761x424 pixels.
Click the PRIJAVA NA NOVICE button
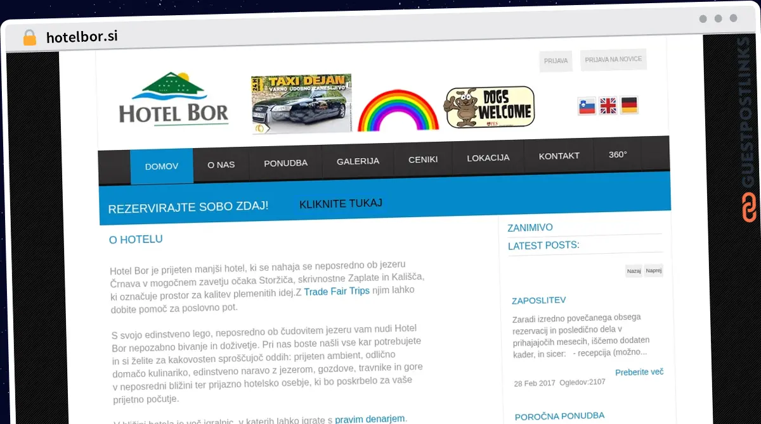pyautogui.click(x=613, y=59)
